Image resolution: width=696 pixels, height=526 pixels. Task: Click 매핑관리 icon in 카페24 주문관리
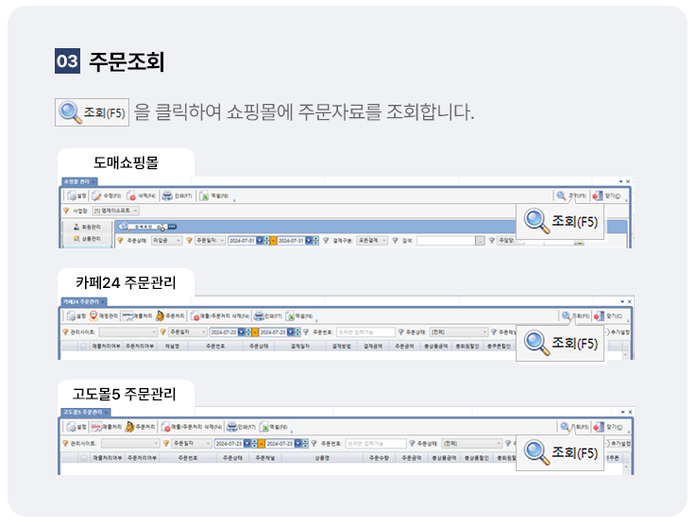(93, 316)
